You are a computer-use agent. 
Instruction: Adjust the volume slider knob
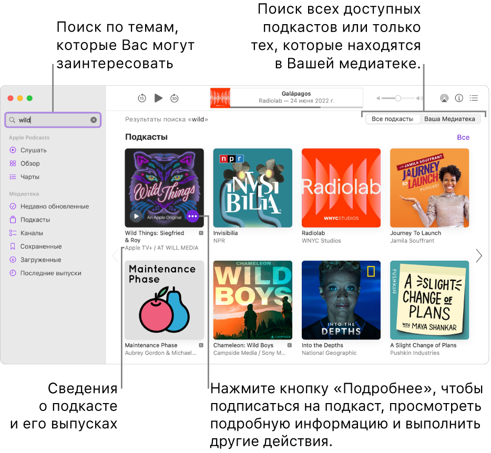[x=397, y=98]
